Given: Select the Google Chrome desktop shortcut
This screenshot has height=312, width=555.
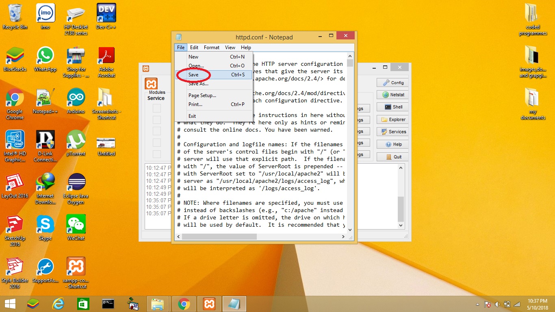Looking at the screenshot, I should click(15, 104).
